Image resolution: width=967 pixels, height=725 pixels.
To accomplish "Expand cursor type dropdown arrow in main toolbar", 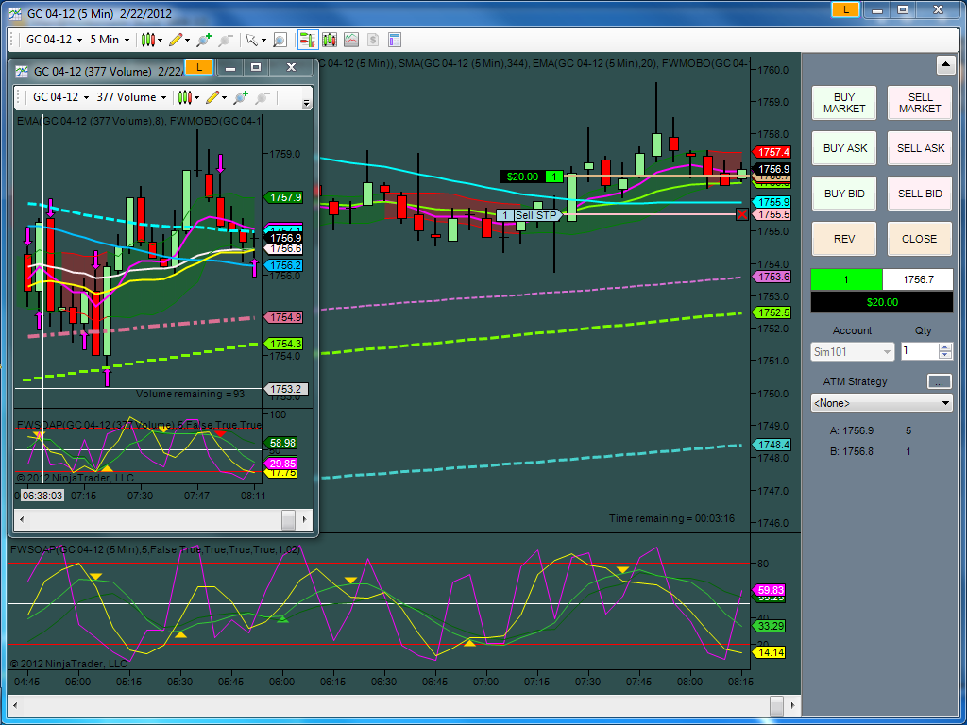I will coord(263,40).
